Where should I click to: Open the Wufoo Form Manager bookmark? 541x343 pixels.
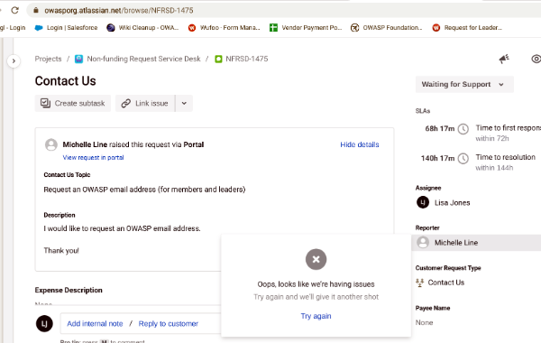pos(224,28)
